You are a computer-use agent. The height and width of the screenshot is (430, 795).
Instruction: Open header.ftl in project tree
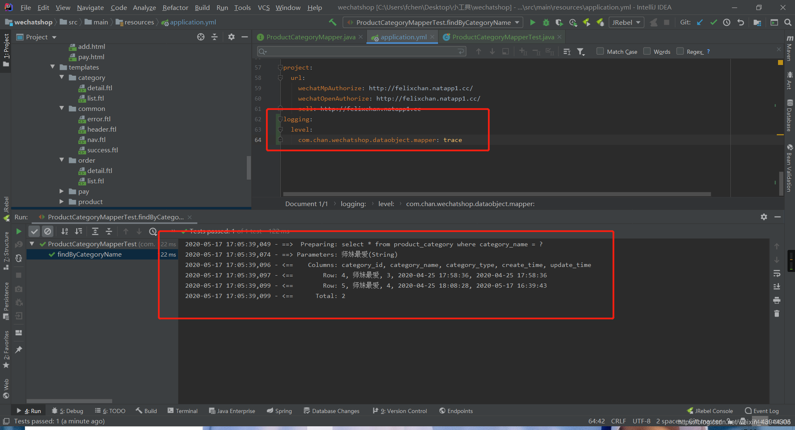[x=101, y=129]
